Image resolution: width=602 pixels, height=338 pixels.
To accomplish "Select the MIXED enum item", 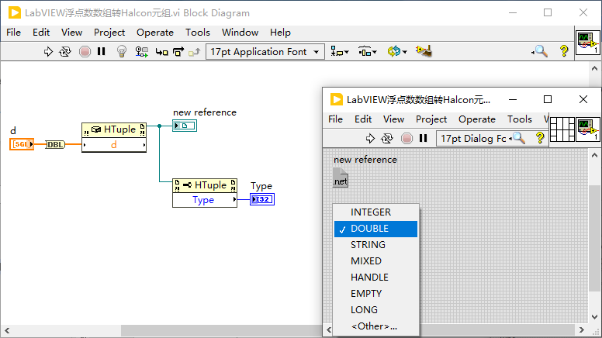I will 376,261.
